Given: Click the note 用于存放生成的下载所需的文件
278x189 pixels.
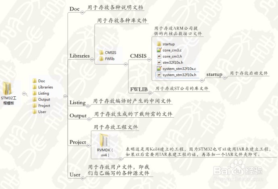Looking at the screenshot, I should coord(133,114).
